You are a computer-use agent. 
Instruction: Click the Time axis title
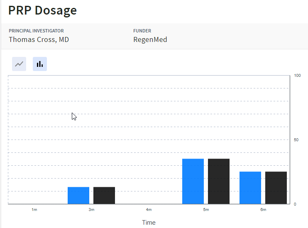tap(149, 223)
